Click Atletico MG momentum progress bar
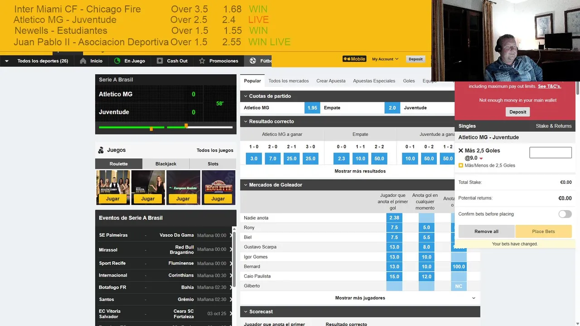 pyautogui.click(x=131, y=127)
